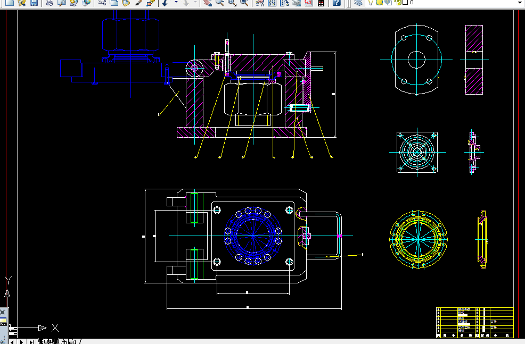Switch to the 模型 model tab
The image size is (525, 344).
(x=48, y=341)
